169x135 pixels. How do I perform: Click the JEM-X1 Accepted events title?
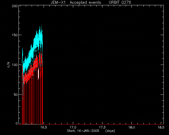[x=76, y=2]
